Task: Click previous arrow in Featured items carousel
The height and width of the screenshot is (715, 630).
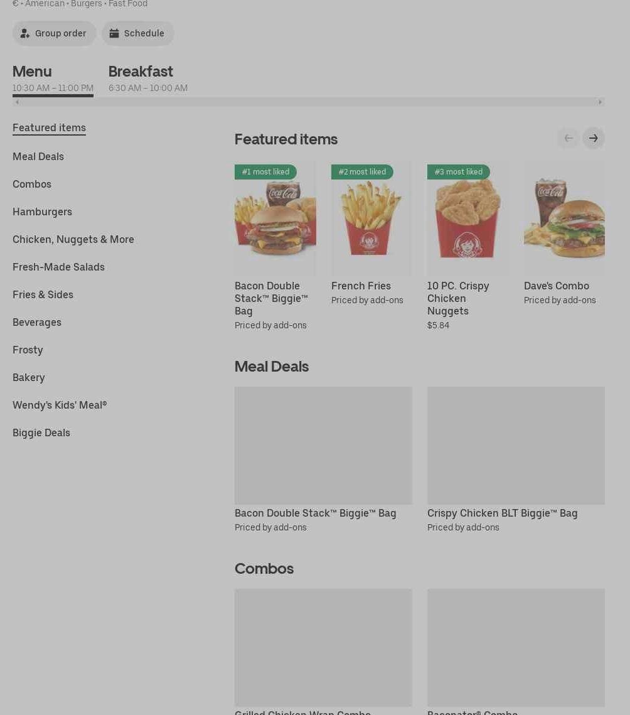Action: point(568,138)
